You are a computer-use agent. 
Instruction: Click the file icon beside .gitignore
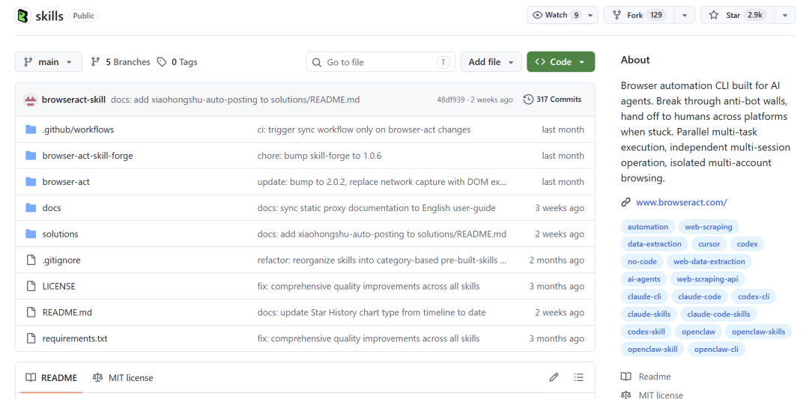click(31, 260)
